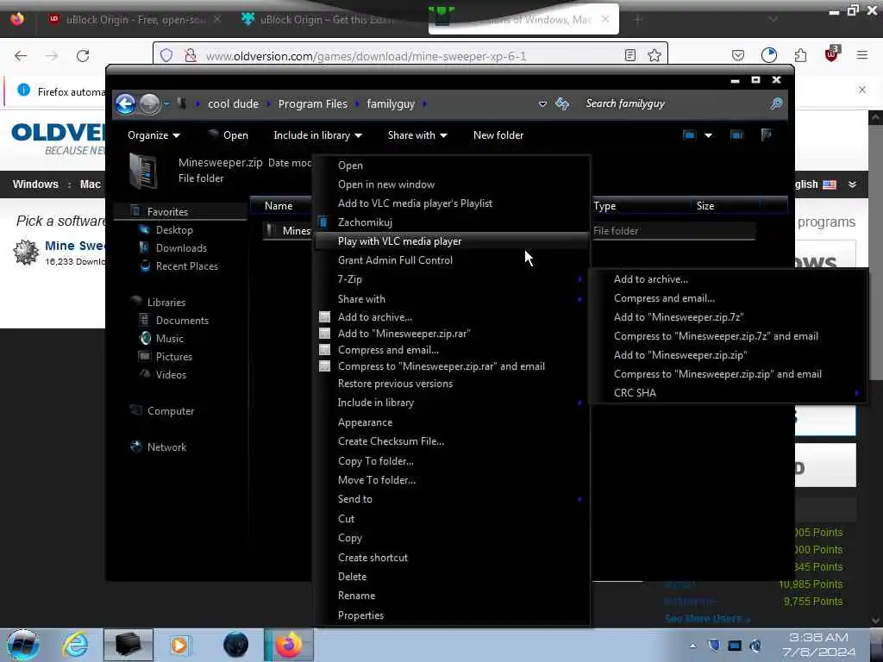Click the Firefox account circle icon
883x662 pixels.
(769, 55)
